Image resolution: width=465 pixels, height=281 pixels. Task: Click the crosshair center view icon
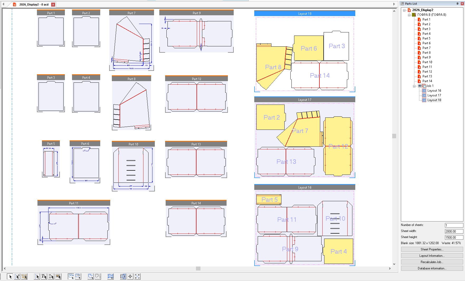130,277
